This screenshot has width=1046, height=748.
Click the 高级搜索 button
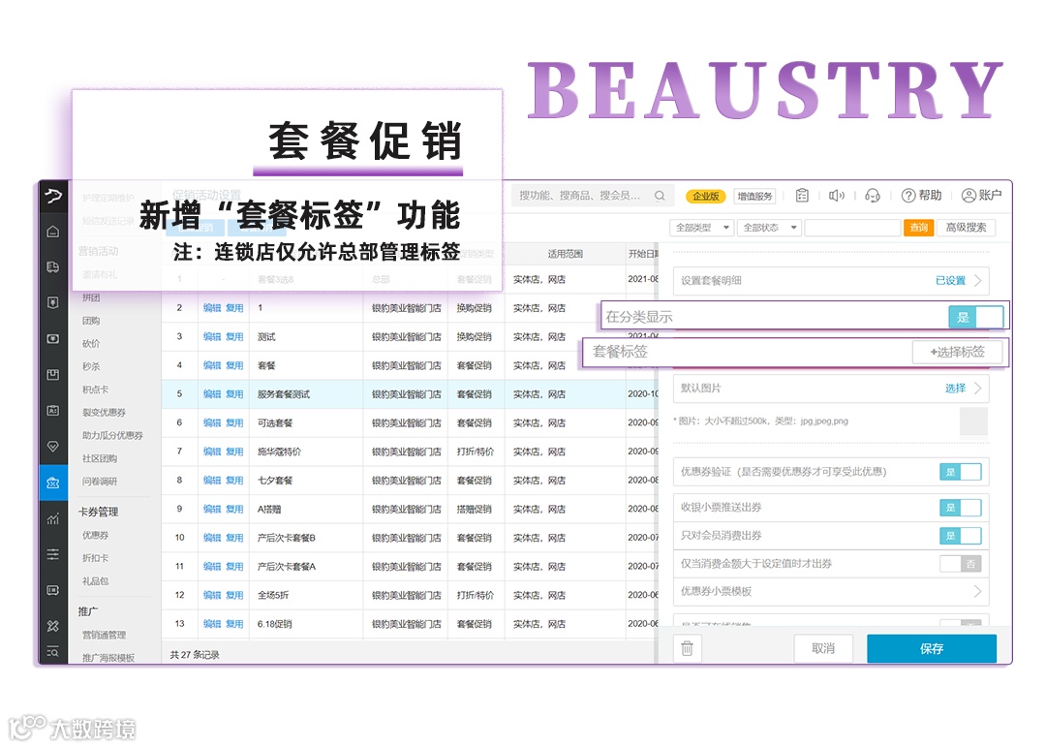966,228
